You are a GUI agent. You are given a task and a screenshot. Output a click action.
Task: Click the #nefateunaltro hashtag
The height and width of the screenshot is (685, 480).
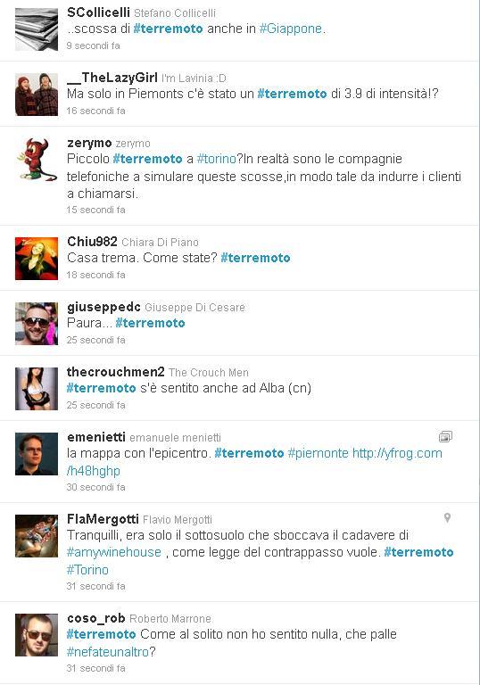[x=108, y=652]
